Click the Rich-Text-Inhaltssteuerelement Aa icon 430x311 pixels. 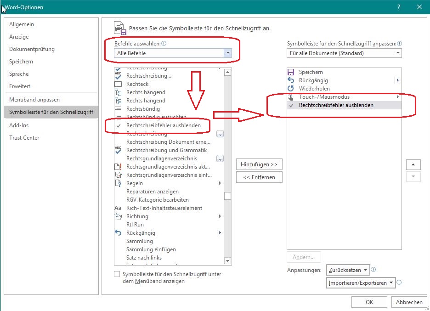click(x=118, y=208)
